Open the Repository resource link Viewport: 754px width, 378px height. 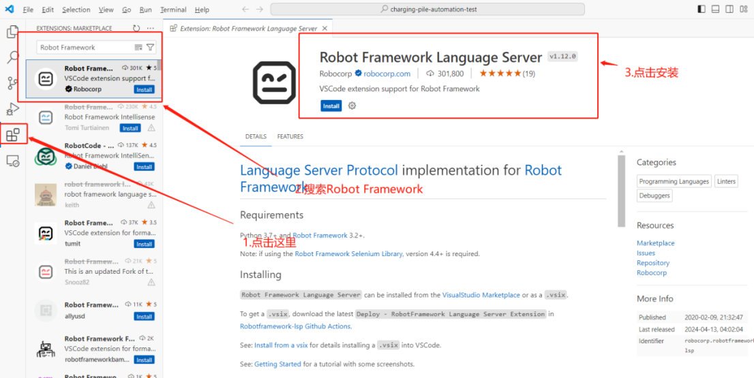[653, 263]
